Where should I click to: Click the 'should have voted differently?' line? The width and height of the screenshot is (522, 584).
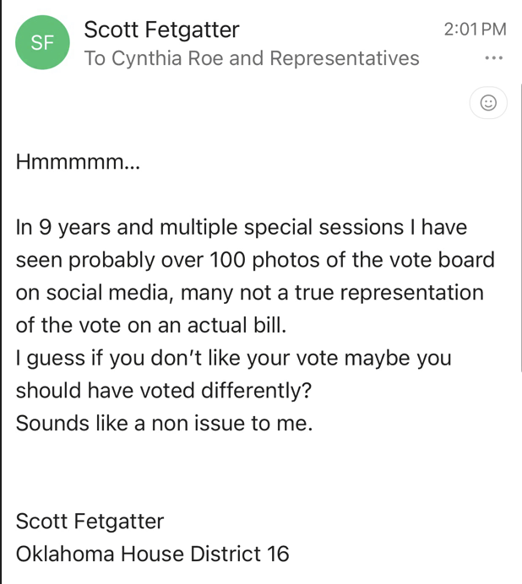pos(163,391)
